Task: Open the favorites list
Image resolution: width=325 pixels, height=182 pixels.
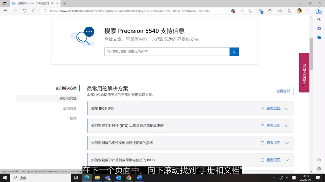Action: point(280,11)
